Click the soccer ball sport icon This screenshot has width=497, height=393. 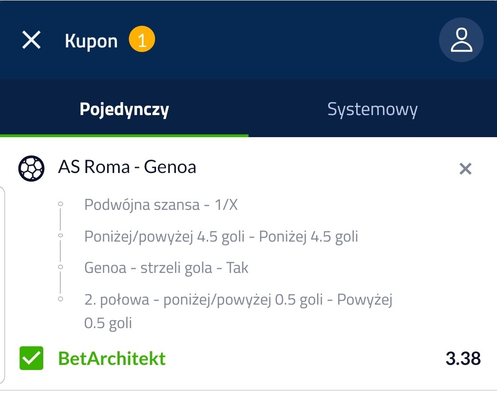tap(31, 168)
